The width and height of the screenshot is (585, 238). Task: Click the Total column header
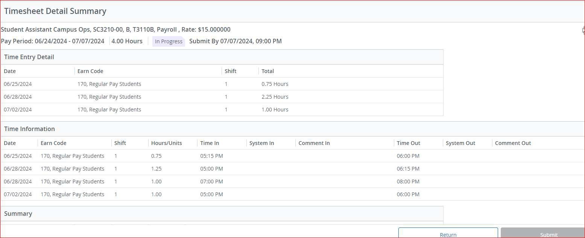[x=267, y=71]
